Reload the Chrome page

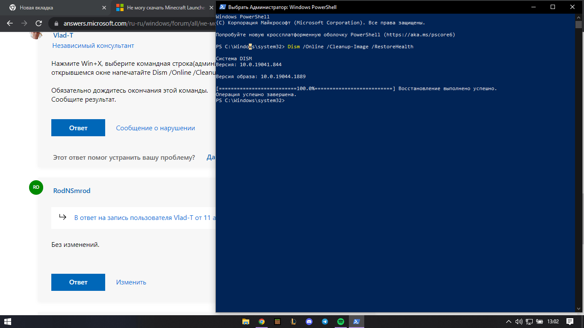pyautogui.click(x=39, y=23)
